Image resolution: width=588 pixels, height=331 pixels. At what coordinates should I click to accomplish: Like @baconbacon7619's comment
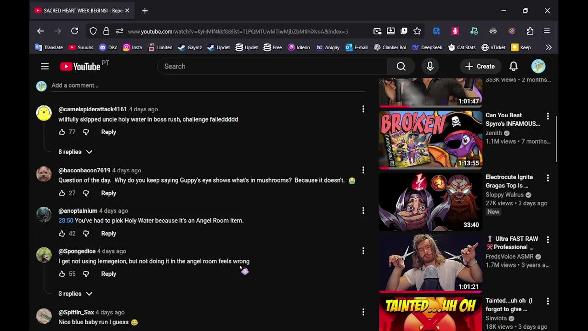pos(62,193)
